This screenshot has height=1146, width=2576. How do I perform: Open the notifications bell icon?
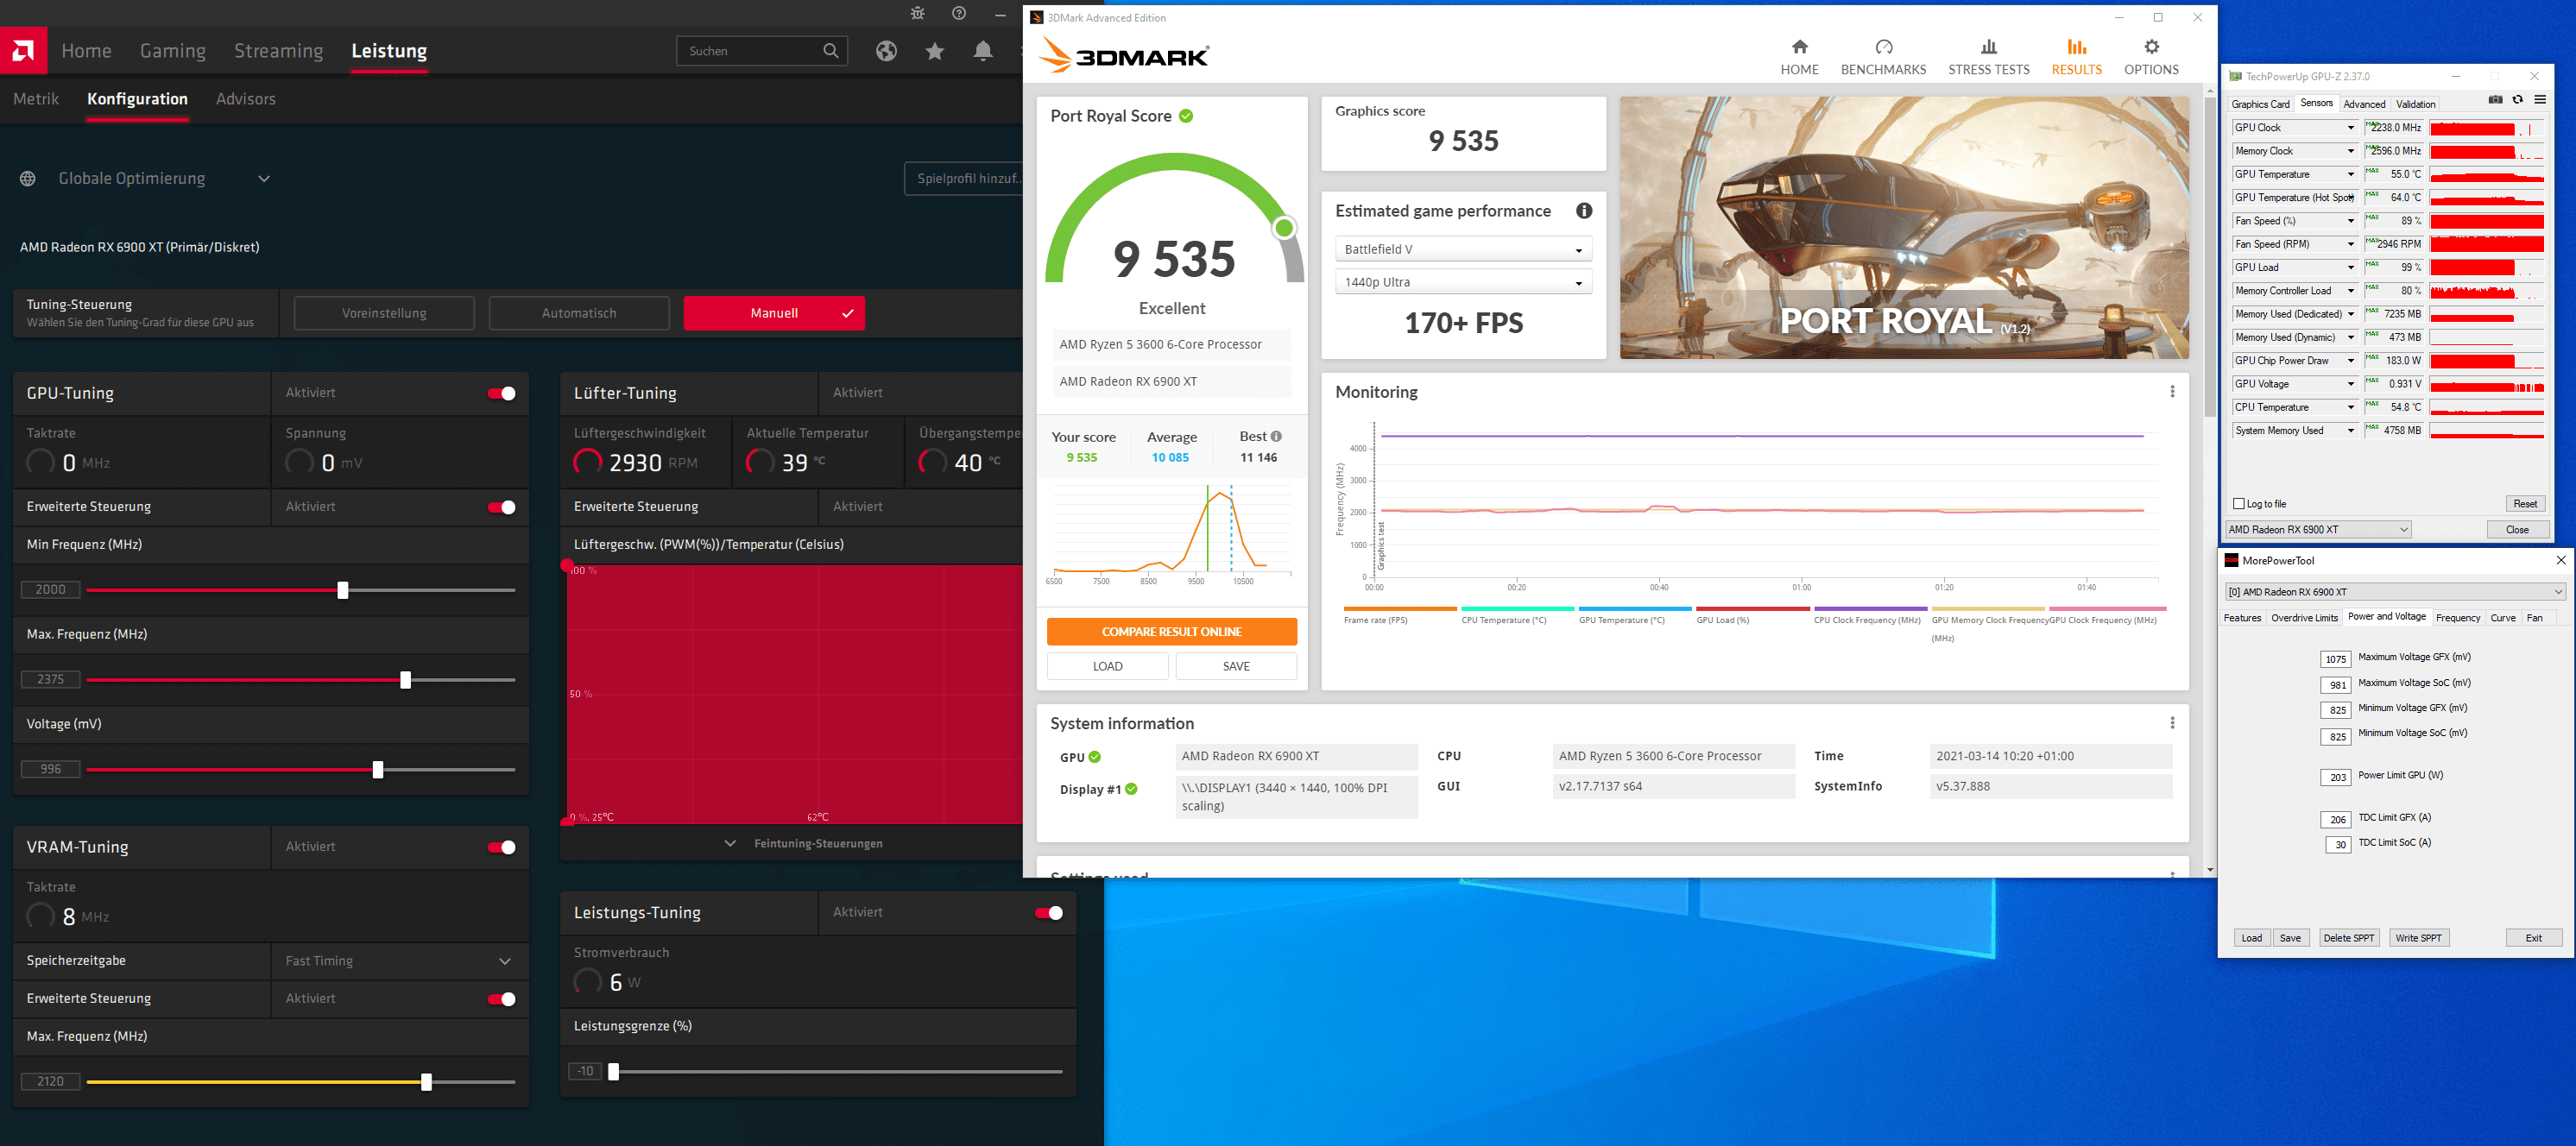coord(983,51)
